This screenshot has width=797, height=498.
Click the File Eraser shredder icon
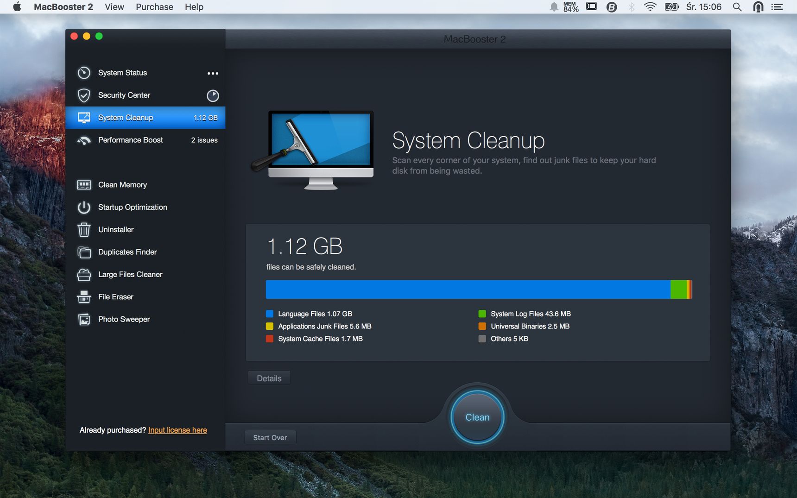(x=84, y=297)
